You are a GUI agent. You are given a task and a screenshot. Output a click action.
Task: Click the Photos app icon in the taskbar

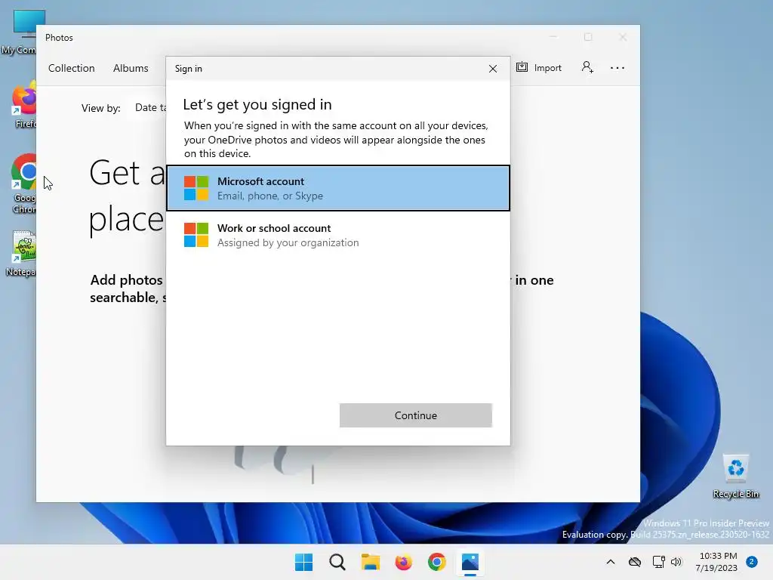coord(470,562)
